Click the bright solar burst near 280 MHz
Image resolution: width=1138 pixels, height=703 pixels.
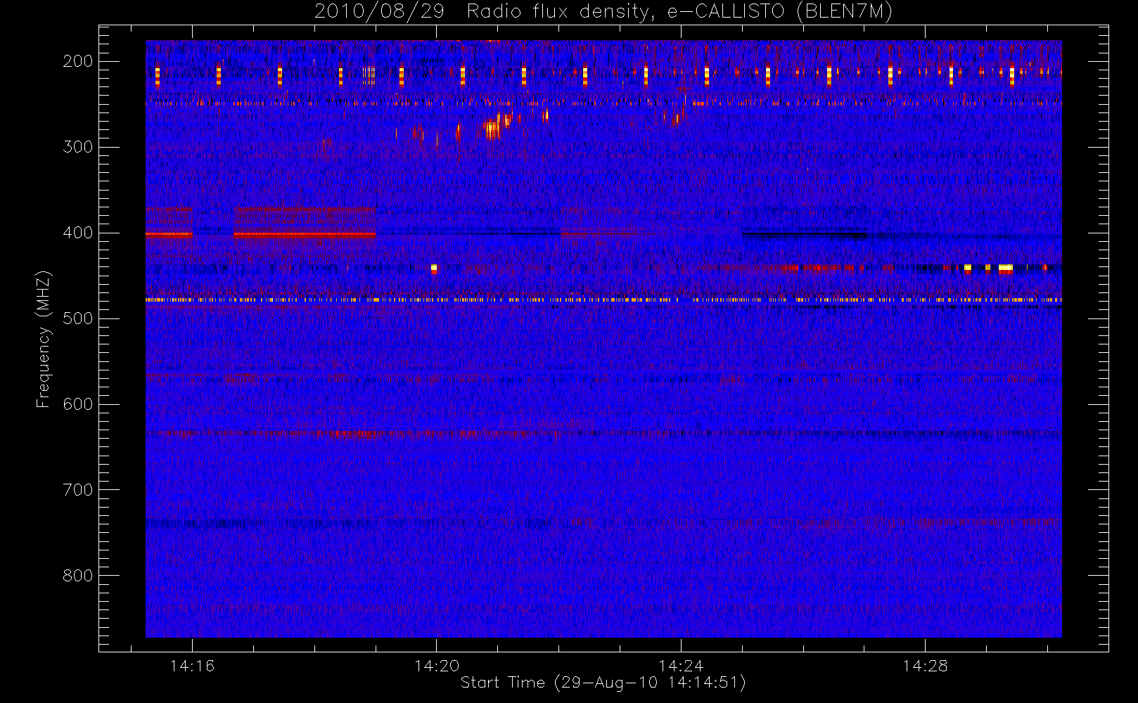click(x=492, y=129)
